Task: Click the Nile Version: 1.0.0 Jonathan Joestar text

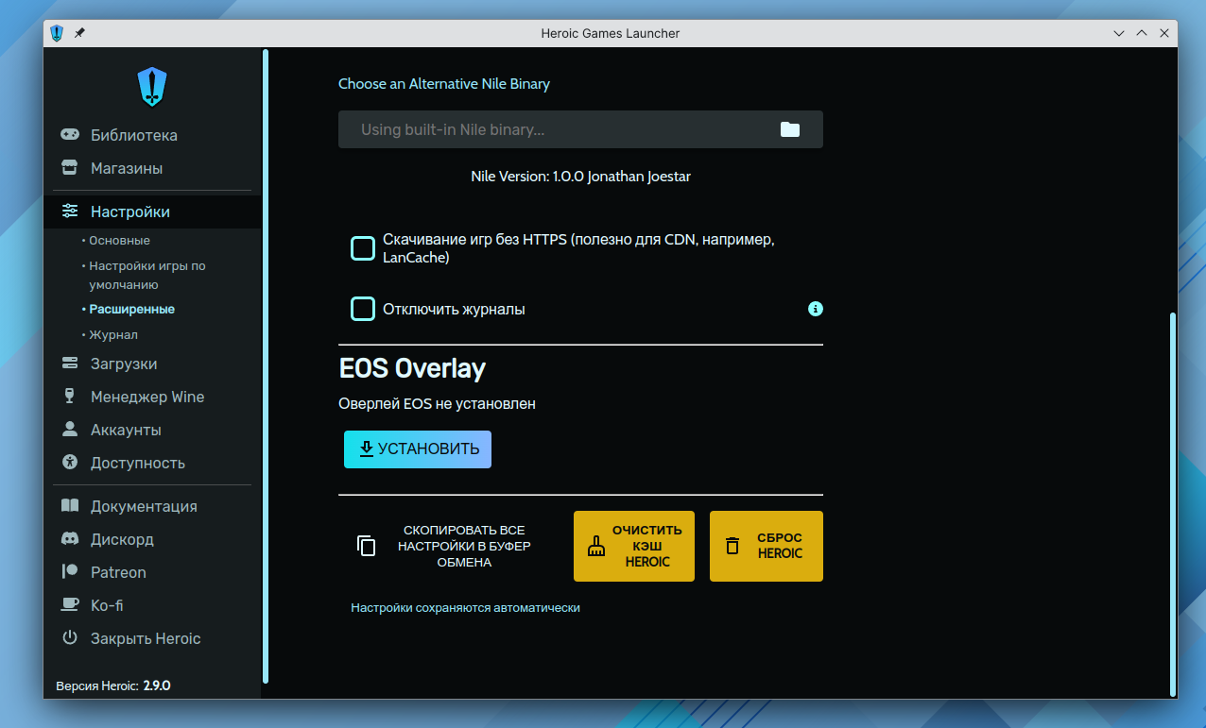Action: pyautogui.click(x=580, y=177)
